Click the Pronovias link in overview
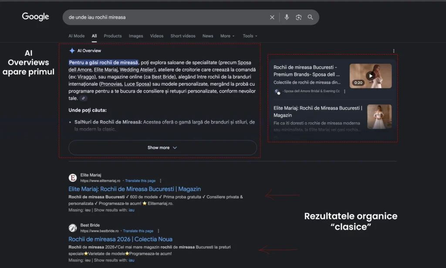The image size is (446, 268). [111, 84]
